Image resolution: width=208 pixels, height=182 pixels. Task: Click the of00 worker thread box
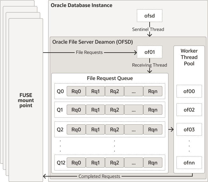(189, 91)
